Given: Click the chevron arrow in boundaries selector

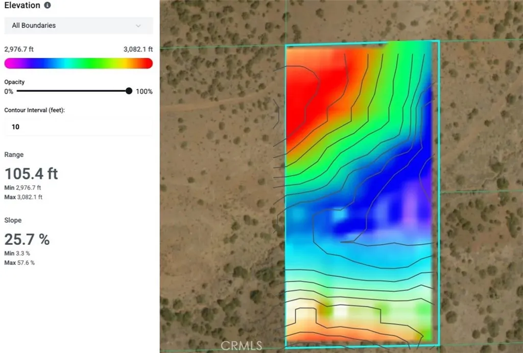Looking at the screenshot, I should (138, 26).
